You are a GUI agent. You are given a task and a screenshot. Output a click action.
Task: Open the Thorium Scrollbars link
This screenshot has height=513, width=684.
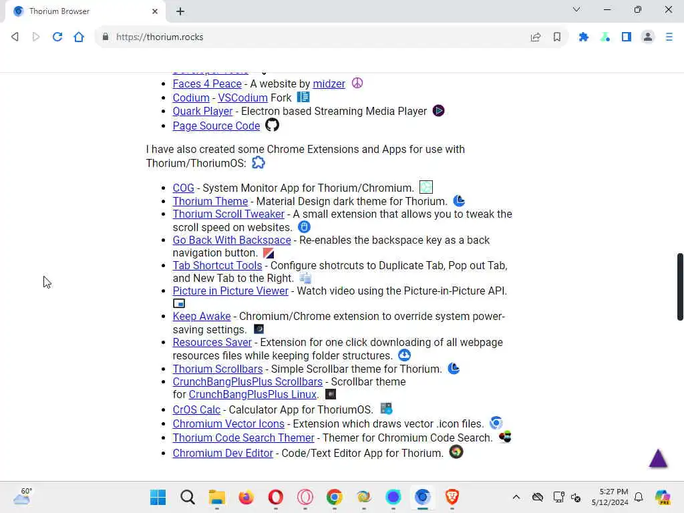point(218,369)
